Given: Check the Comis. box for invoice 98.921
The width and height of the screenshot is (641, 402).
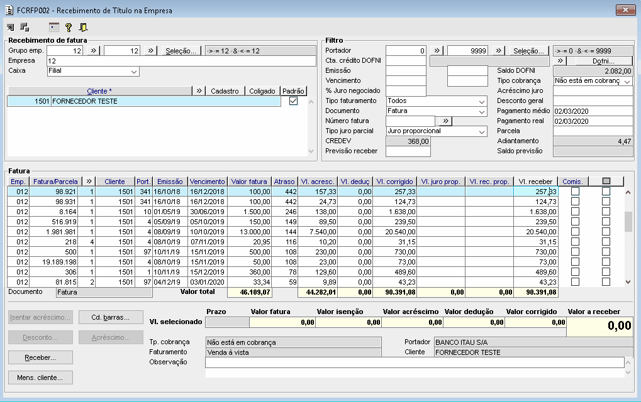Looking at the screenshot, I should click(x=575, y=192).
